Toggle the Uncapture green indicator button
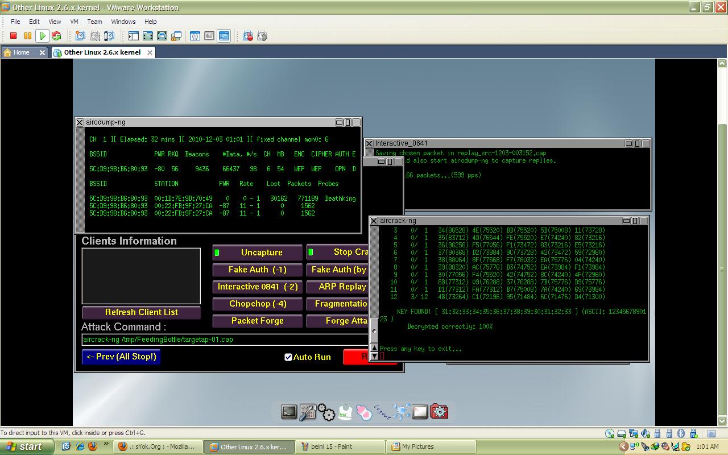 pos(258,253)
